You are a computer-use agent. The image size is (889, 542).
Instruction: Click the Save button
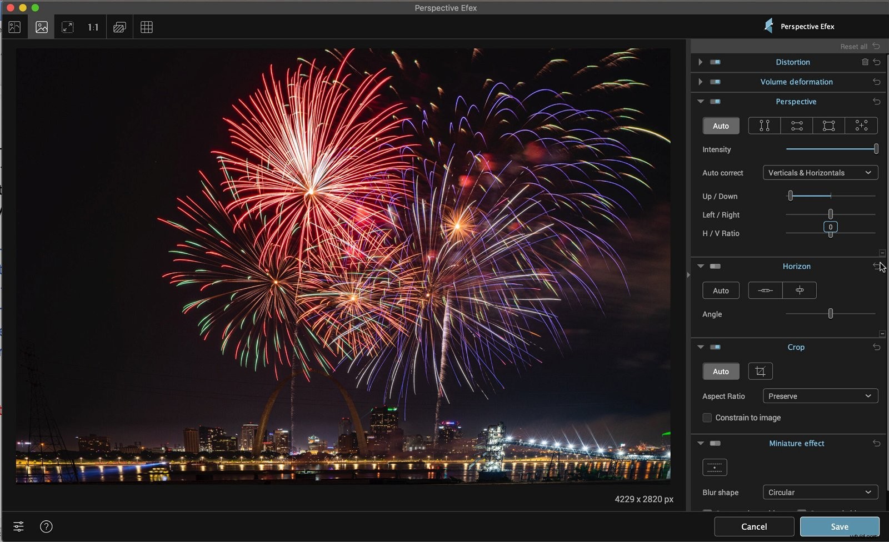tap(840, 526)
